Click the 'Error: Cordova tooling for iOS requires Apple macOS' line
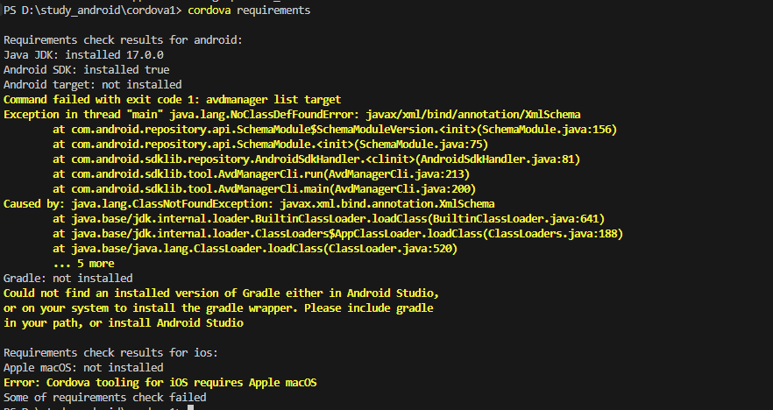Screen dimensions: 773x410 click(160, 382)
